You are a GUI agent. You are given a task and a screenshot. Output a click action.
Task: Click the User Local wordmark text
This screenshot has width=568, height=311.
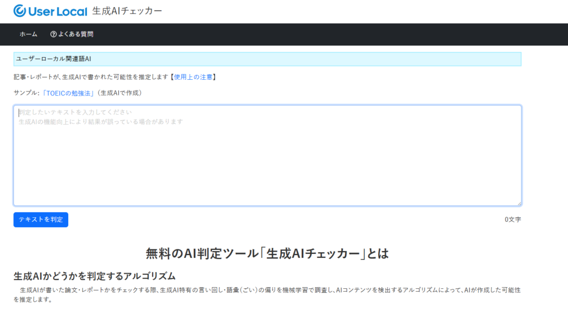click(x=58, y=11)
